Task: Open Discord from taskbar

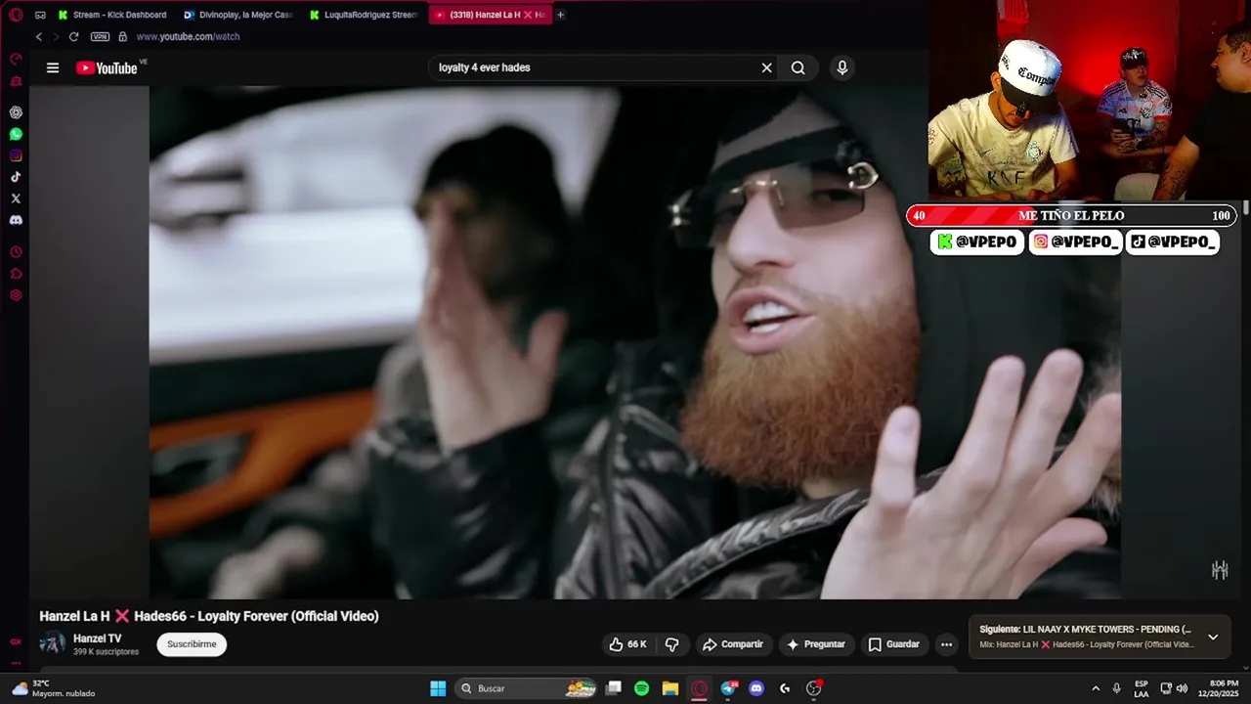Action: tap(755, 688)
